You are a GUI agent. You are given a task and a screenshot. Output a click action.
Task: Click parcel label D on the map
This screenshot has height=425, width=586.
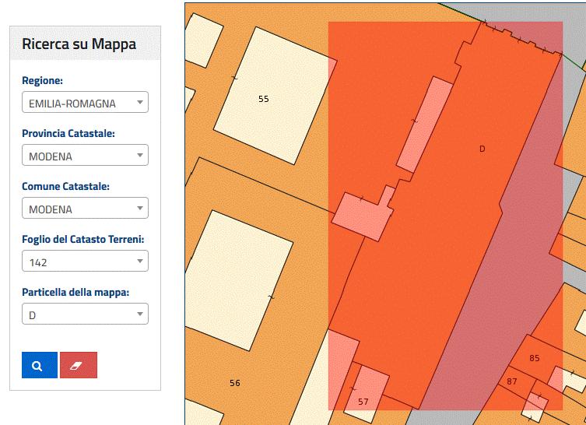coord(482,149)
